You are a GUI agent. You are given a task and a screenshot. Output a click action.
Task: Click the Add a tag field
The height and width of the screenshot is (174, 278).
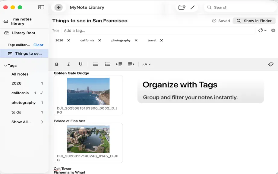tap(158, 31)
